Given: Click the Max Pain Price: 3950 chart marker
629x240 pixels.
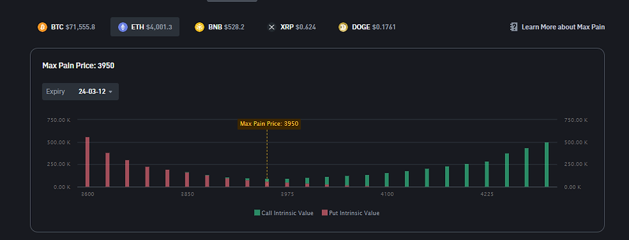Looking at the screenshot, I should coord(269,124).
